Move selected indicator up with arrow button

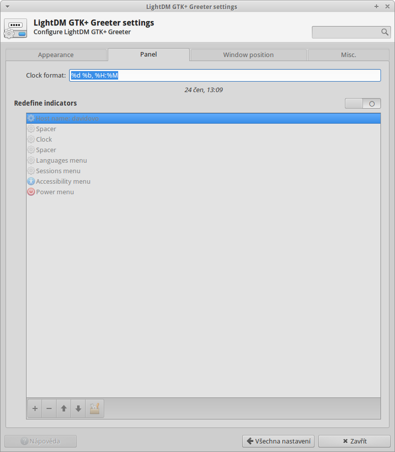coord(64,408)
